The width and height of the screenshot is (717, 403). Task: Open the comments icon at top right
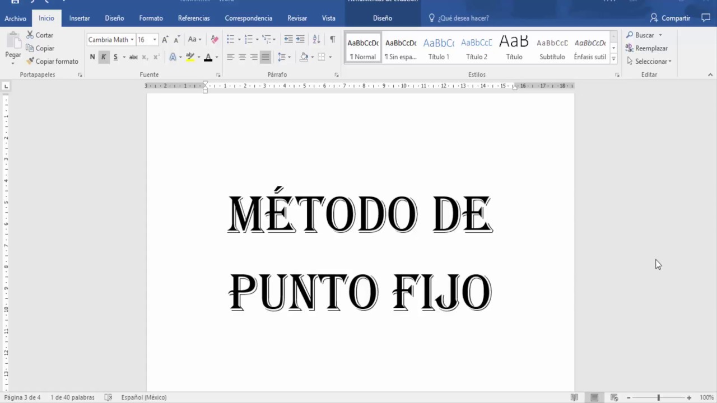point(706,18)
